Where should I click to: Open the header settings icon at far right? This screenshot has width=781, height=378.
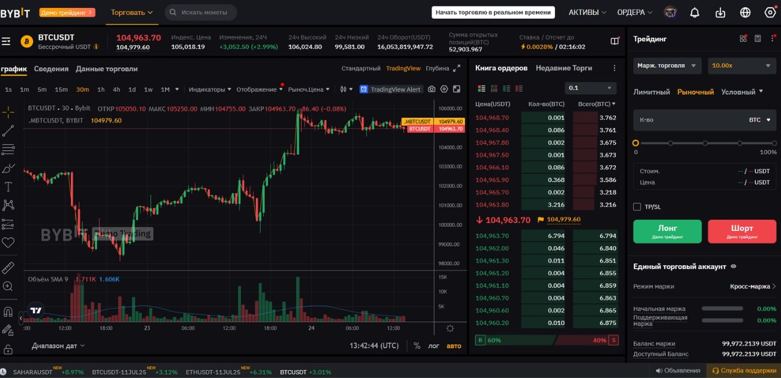click(770, 12)
